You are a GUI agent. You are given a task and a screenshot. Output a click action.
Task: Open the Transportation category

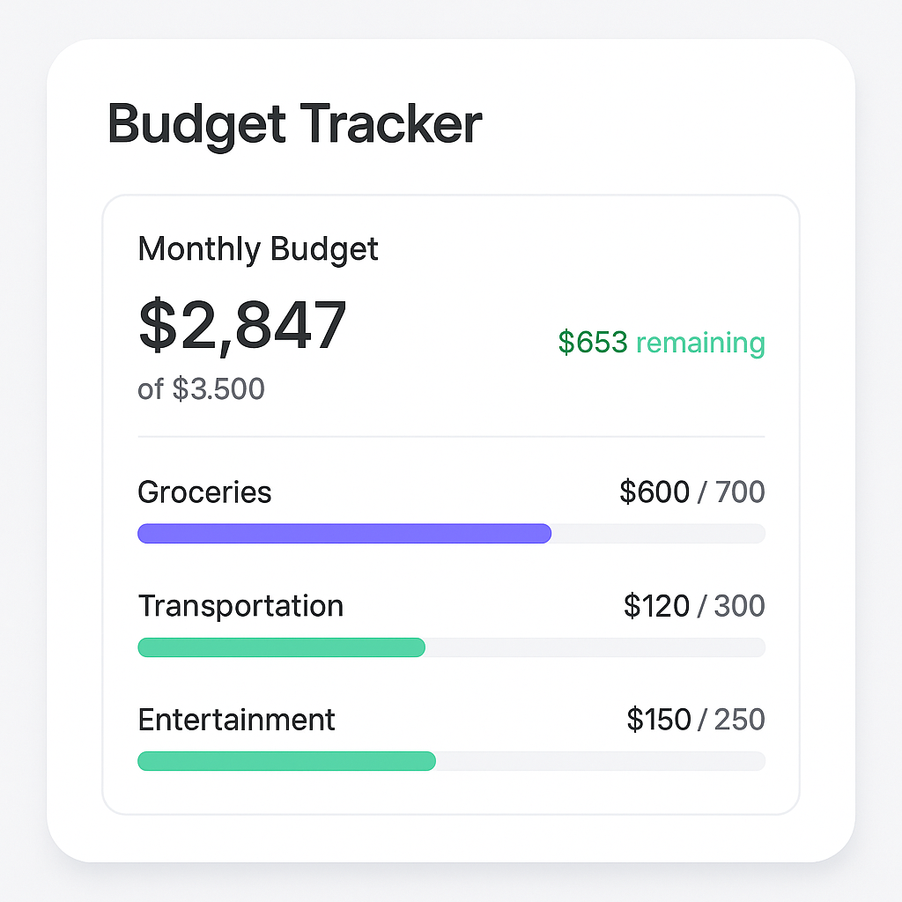click(x=240, y=606)
